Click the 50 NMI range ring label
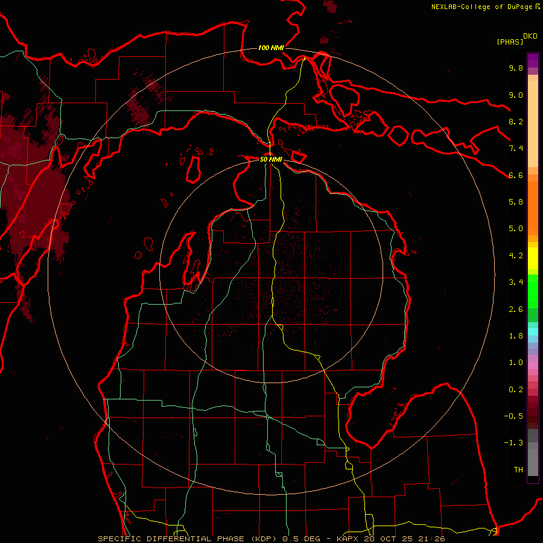The image size is (543, 543). tap(271, 159)
